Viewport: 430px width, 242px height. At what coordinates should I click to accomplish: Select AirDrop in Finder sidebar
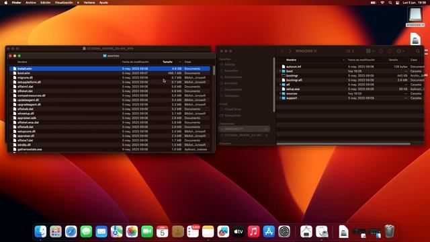230,65
